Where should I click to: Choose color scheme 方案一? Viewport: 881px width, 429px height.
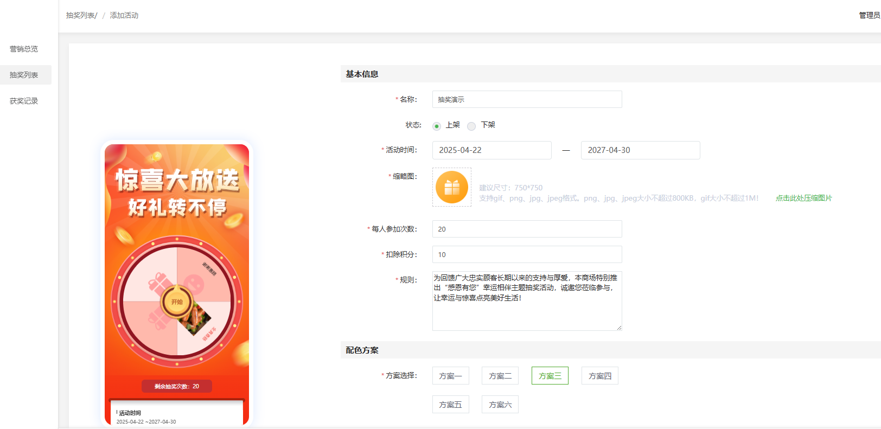(450, 376)
